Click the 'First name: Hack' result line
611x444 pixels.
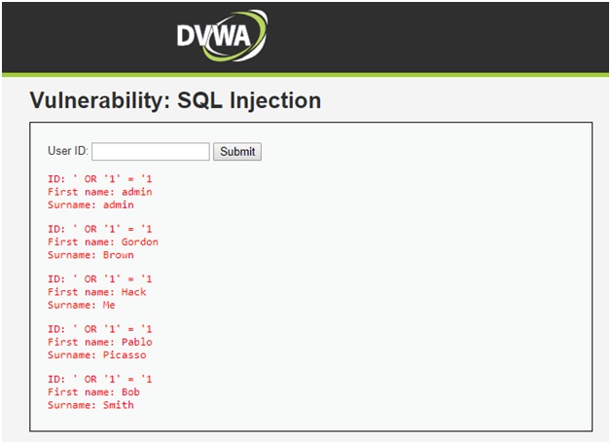click(x=97, y=292)
